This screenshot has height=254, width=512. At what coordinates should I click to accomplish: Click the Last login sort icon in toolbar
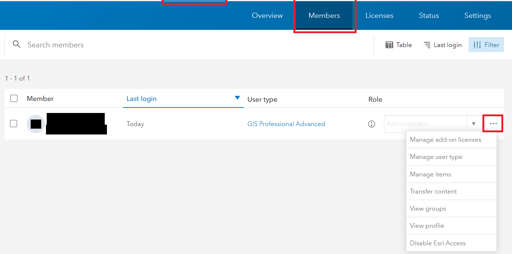[427, 44]
